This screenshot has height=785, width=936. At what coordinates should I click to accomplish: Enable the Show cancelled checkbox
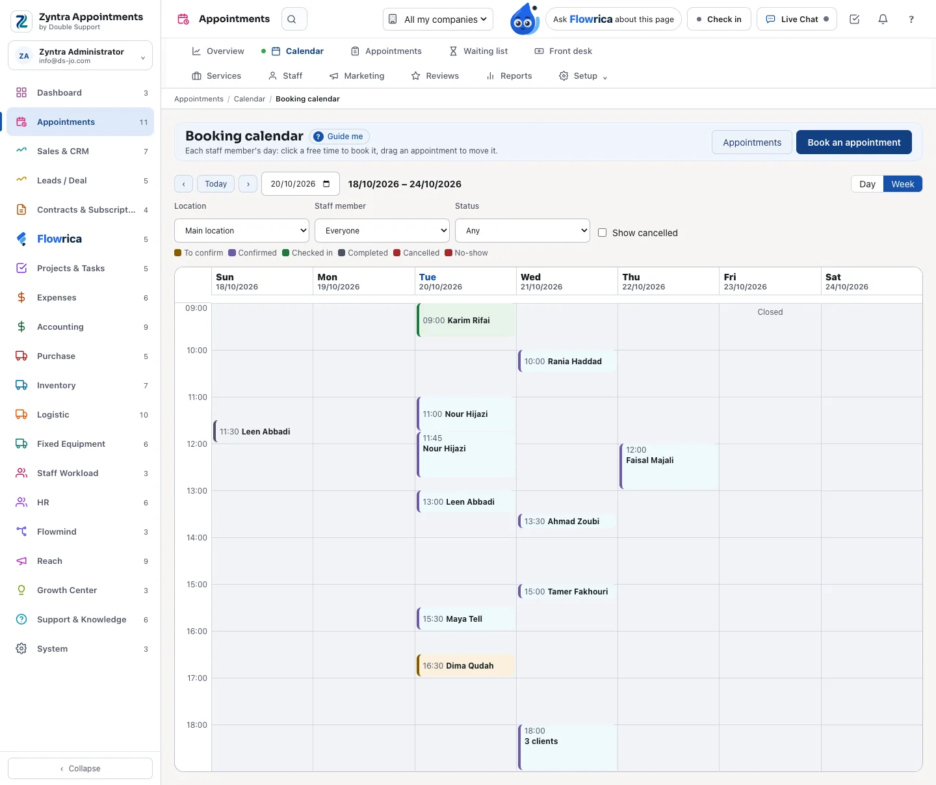tap(603, 233)
